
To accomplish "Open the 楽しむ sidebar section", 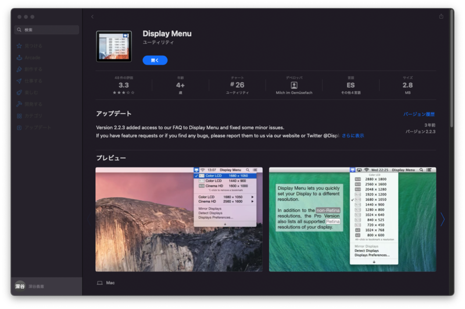I will [27, 93].
